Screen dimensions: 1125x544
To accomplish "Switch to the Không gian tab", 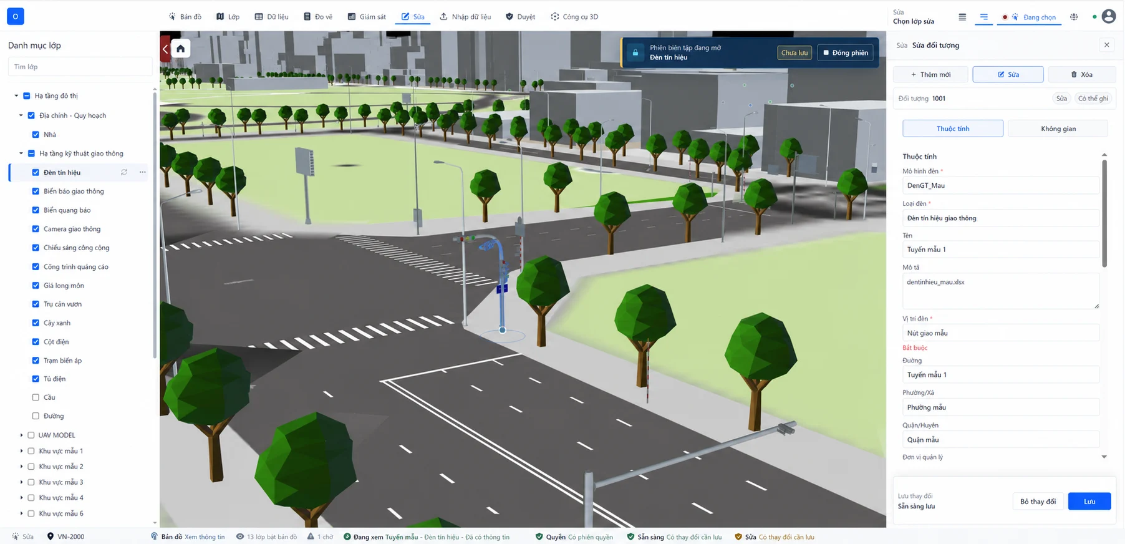I will tap(1058, 129).
